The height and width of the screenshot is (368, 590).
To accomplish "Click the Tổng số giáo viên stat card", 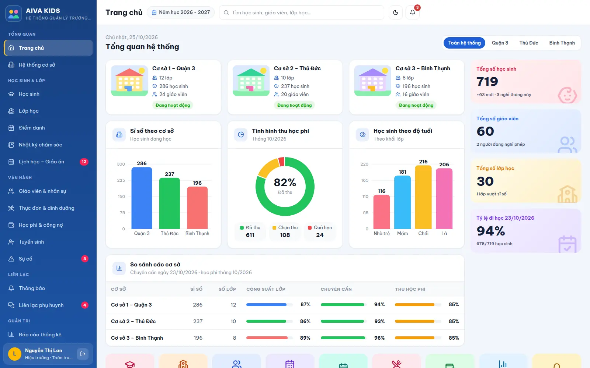I will coord(526,131).
